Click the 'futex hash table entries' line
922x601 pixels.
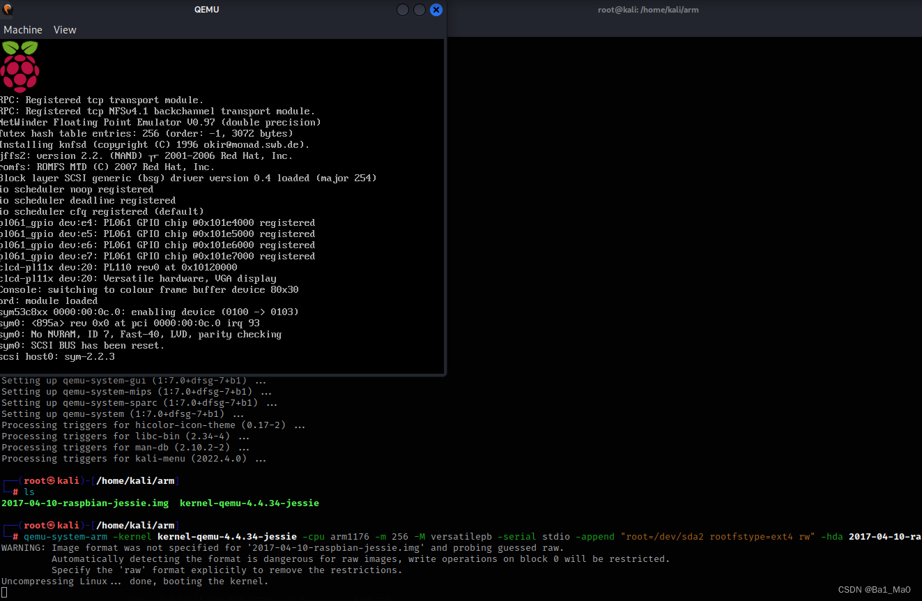click(146, 134)
